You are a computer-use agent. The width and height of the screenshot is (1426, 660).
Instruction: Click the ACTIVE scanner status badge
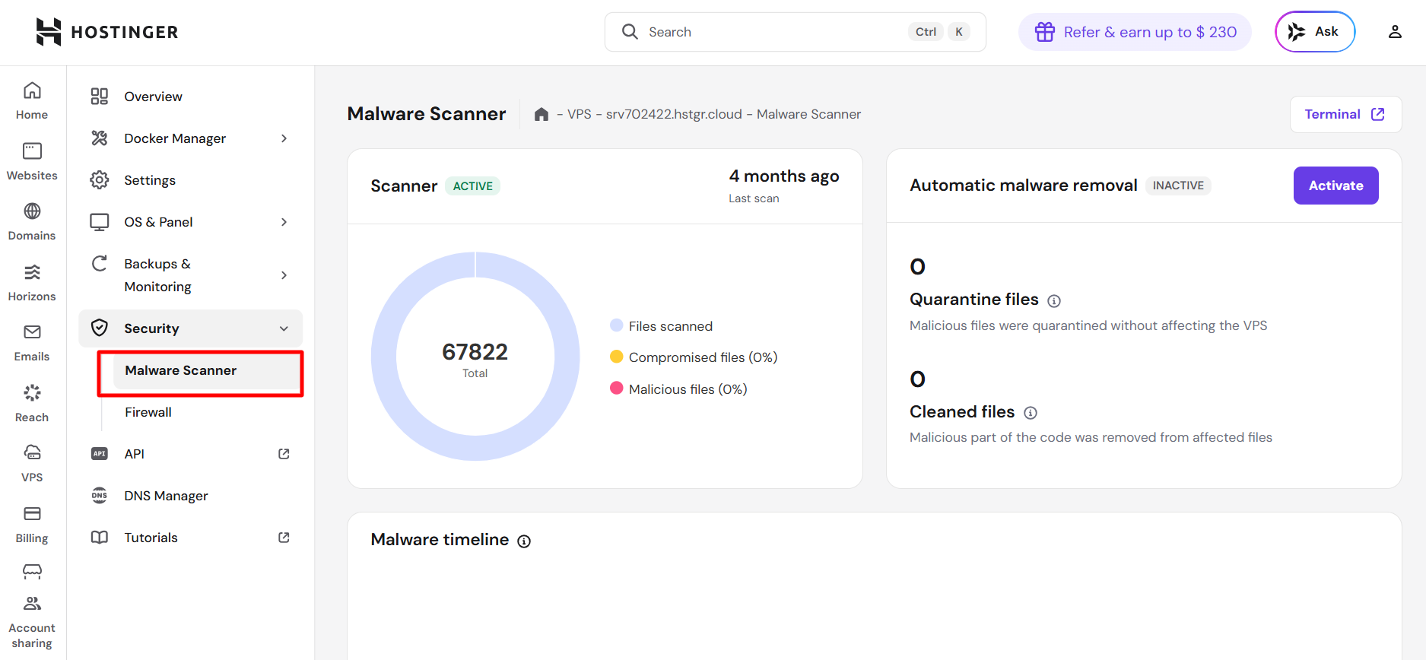point(473,186)
